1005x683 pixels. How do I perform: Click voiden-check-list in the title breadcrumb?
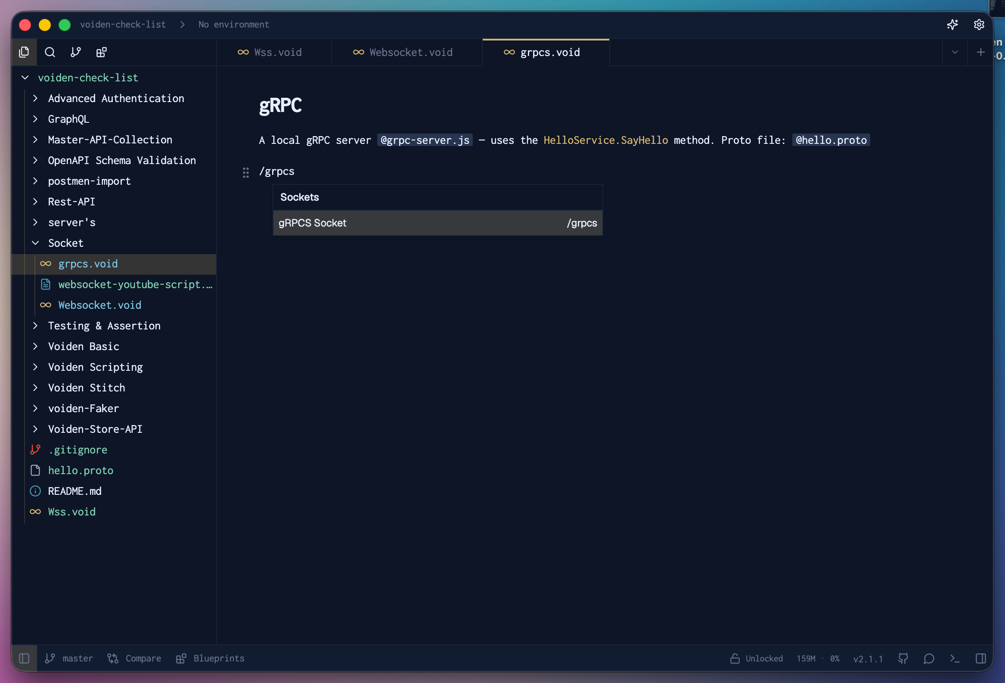pos(123,25)
